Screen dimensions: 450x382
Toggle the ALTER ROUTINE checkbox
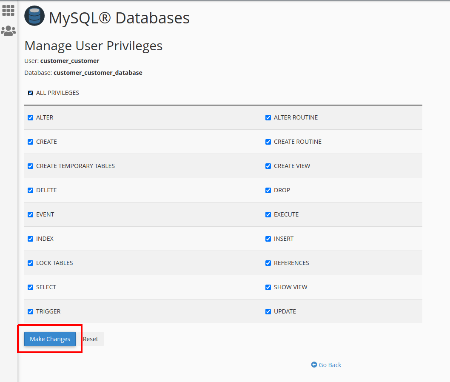(268, 117)
